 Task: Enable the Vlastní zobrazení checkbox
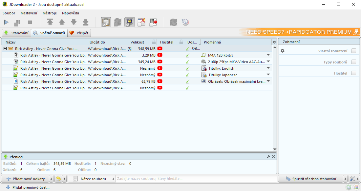tap(353, 51)
